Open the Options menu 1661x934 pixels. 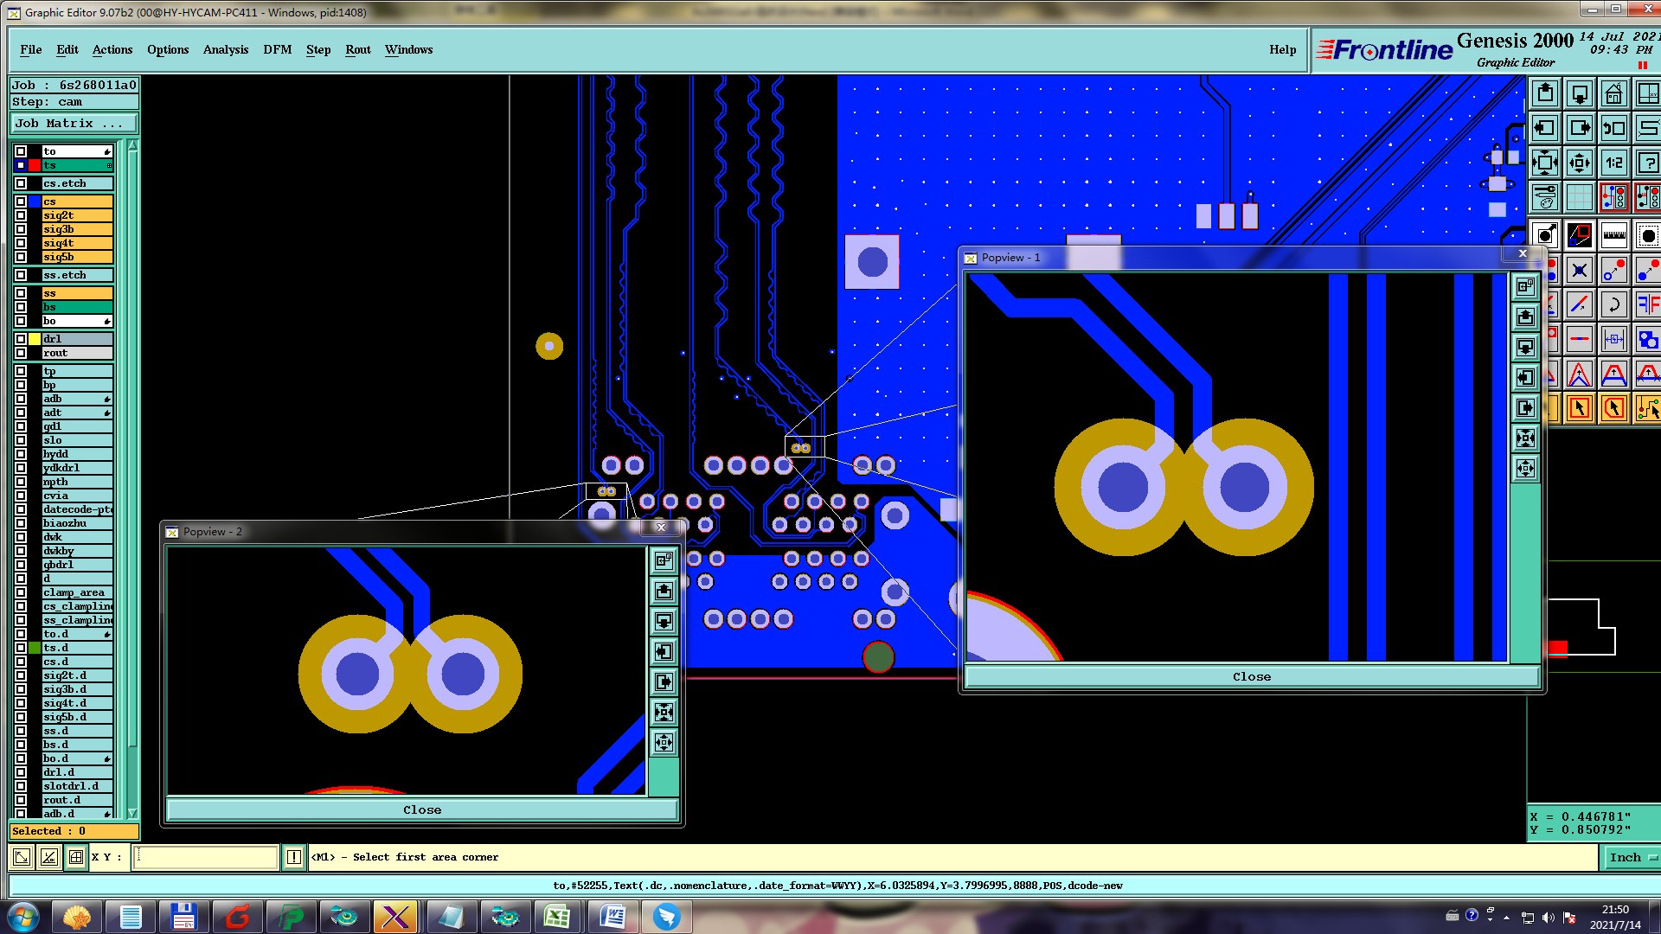tap(168, 49)
